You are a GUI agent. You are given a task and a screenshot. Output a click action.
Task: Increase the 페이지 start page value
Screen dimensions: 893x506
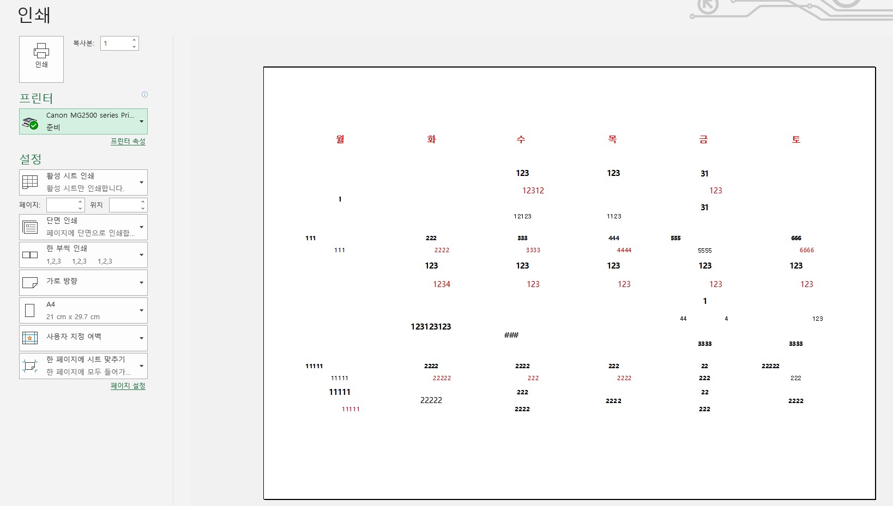tap(81, 202)
